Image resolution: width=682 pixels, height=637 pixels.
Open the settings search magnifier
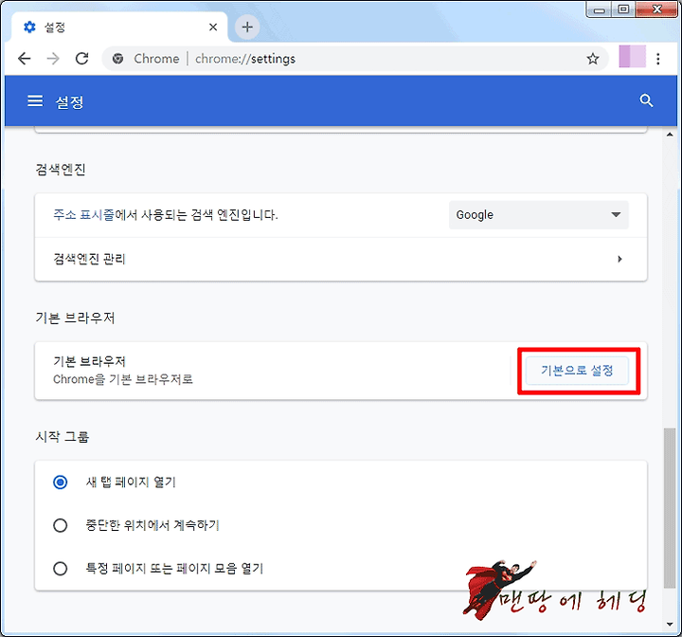646,100
